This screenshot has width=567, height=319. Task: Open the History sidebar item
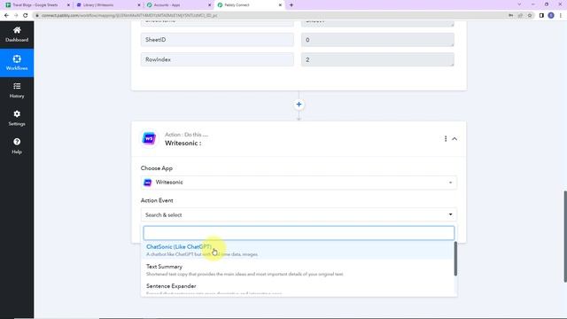[x=17, y=90]
